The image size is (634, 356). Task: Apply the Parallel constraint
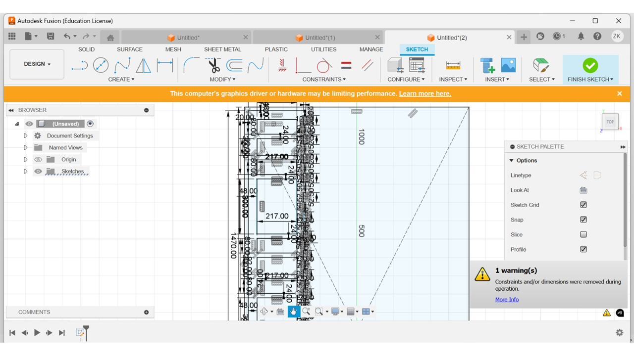[x=368, y=65]
